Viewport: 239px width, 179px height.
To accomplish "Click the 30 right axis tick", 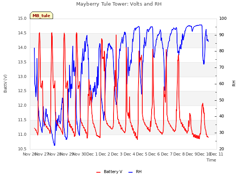I will (x=221, y=133).
